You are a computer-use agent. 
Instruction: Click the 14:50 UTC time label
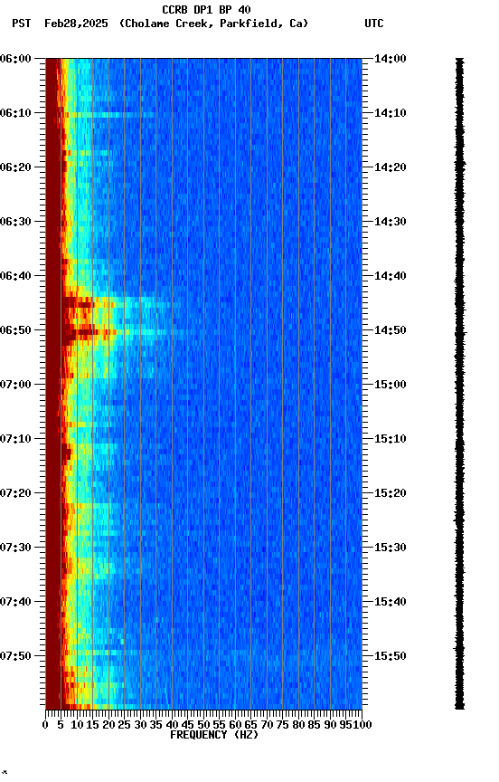391,330
